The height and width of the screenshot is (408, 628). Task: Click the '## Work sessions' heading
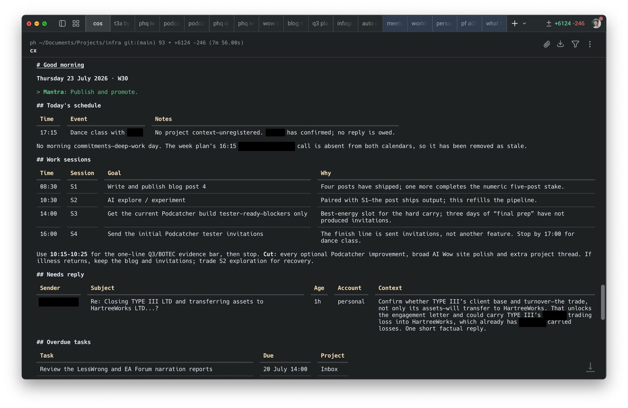[x=63, y=160]
